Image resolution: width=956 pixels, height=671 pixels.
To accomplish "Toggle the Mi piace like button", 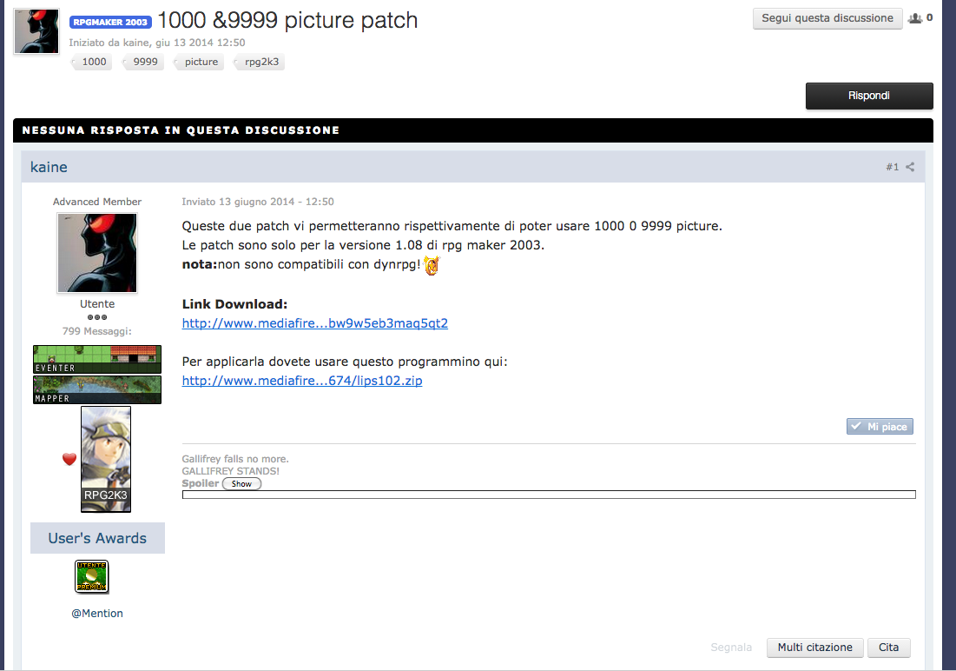I will pyautogui.click(x=880, y=427).
